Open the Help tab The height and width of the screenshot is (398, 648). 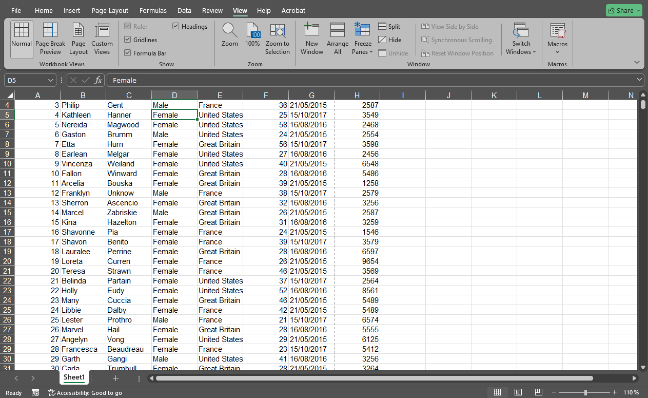click(x=264, y=10)
